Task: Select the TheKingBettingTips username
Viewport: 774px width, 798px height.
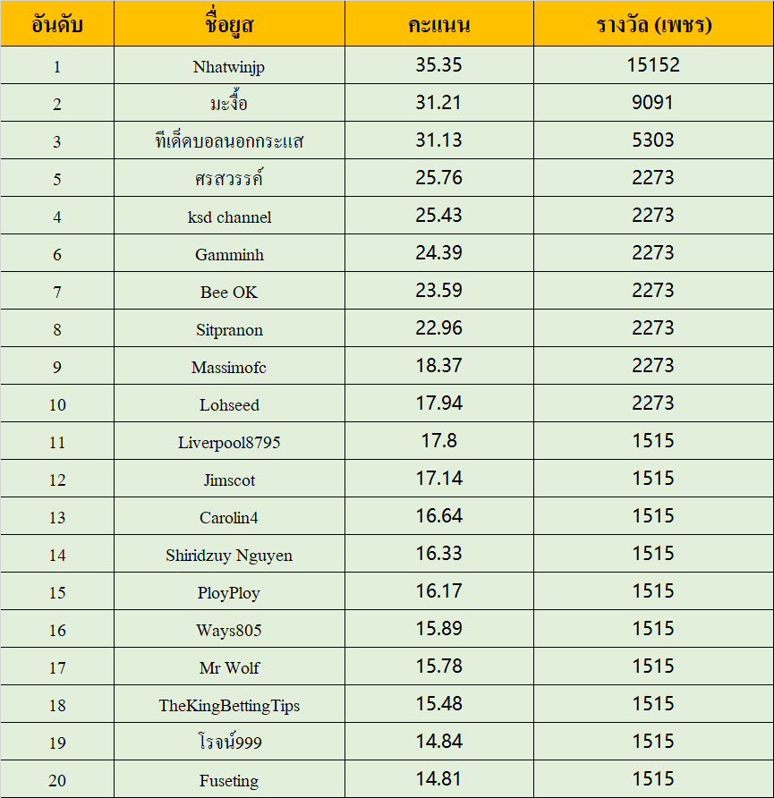Action: (x=229, y=706)
